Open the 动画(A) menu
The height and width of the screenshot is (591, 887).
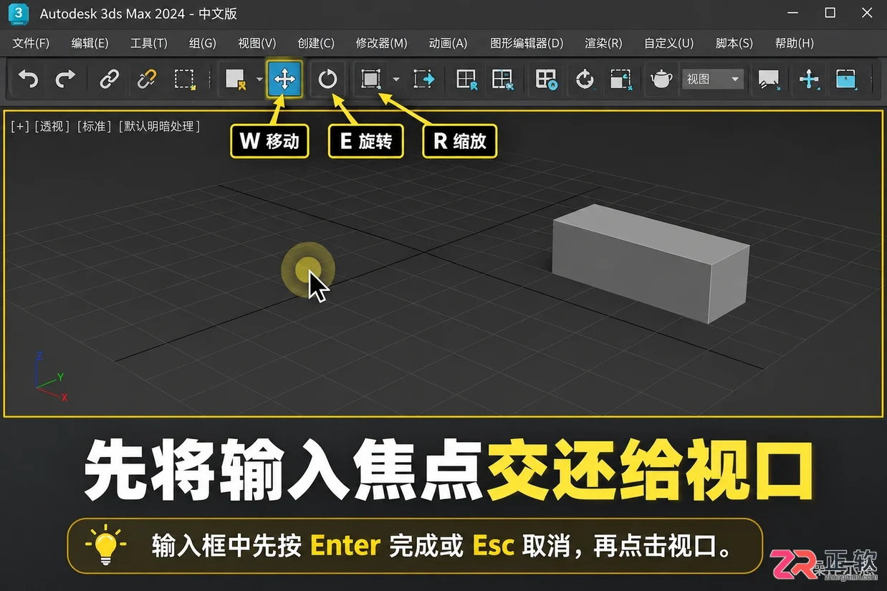[448, 43]
